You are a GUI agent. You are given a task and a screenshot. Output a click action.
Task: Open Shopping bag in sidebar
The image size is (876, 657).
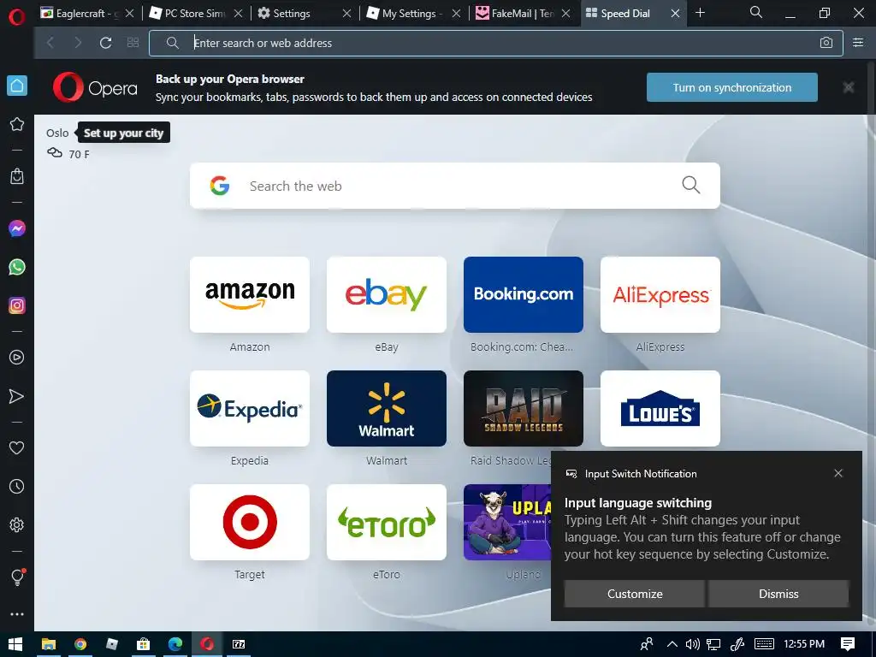click(17, 176)
